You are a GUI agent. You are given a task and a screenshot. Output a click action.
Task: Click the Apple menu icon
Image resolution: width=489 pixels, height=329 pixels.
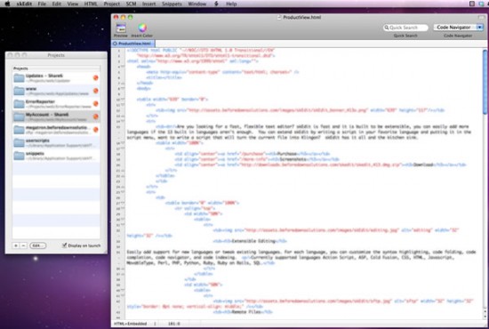click(x=7, y=4)
